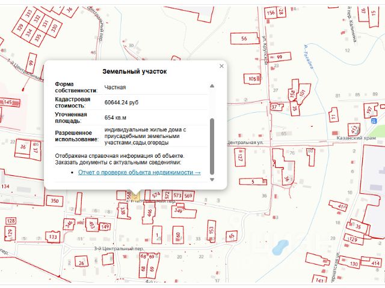The image size is (385, 288).
Task: Click the blue pond on the map
Action: point(280,247)
